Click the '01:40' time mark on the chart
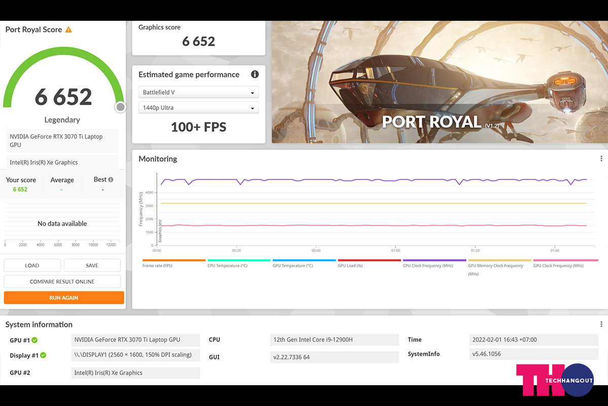The height and width of the screenshot is (406, 608). 555,250
